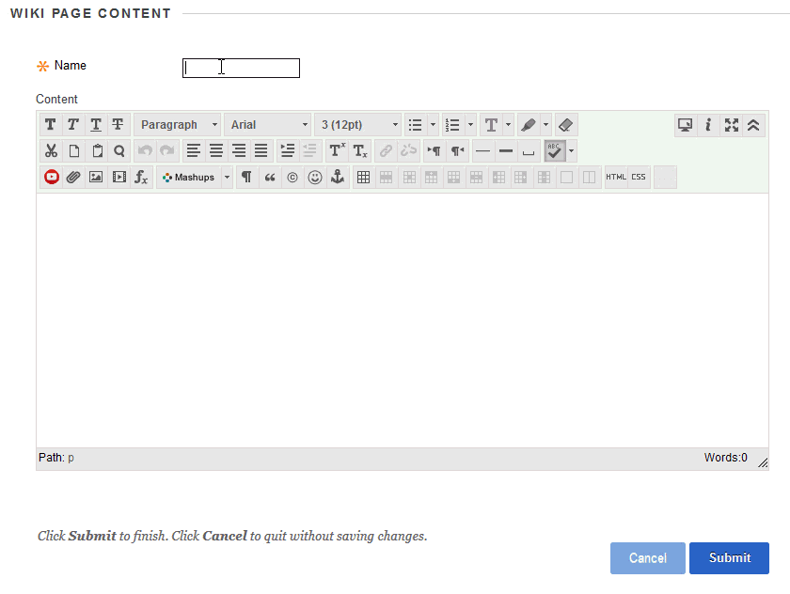
Task: Apply superscript formatting
Action: [337, 150]
